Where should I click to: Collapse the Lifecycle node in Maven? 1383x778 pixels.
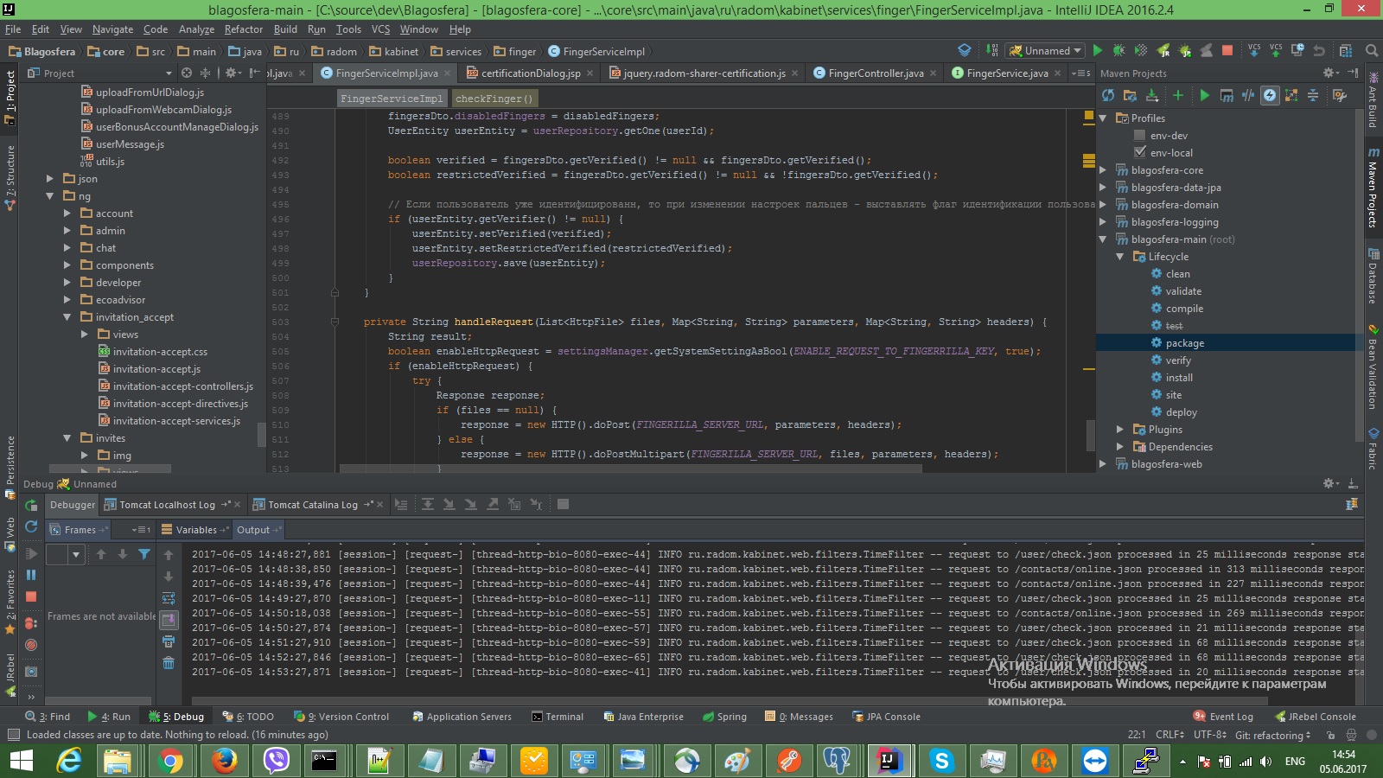(1119, 257)
